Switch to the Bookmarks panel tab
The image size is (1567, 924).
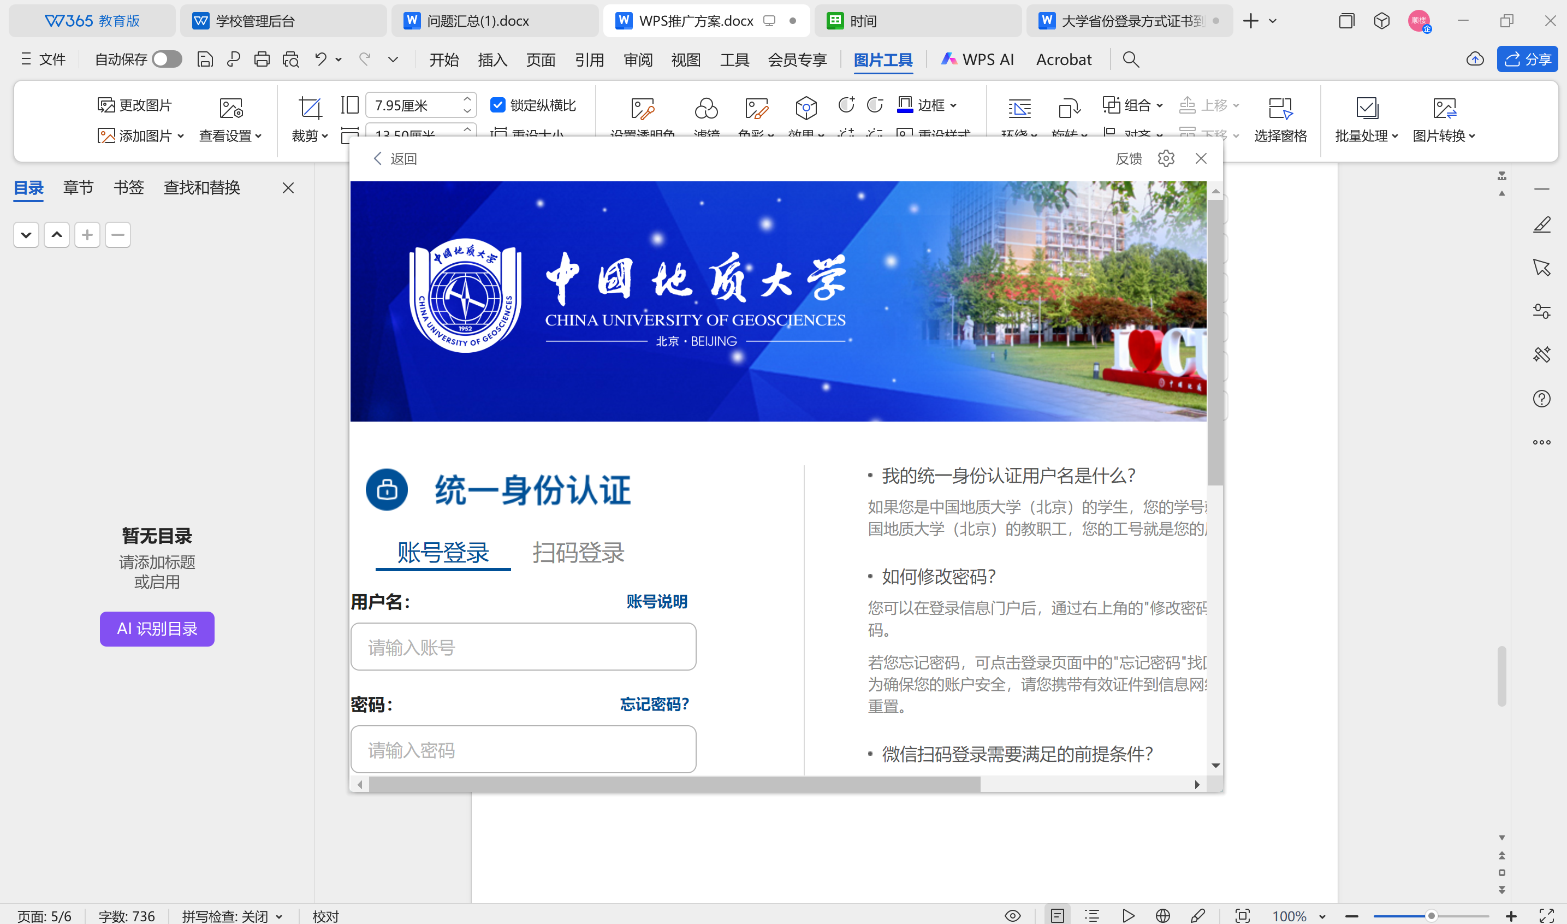129,187
